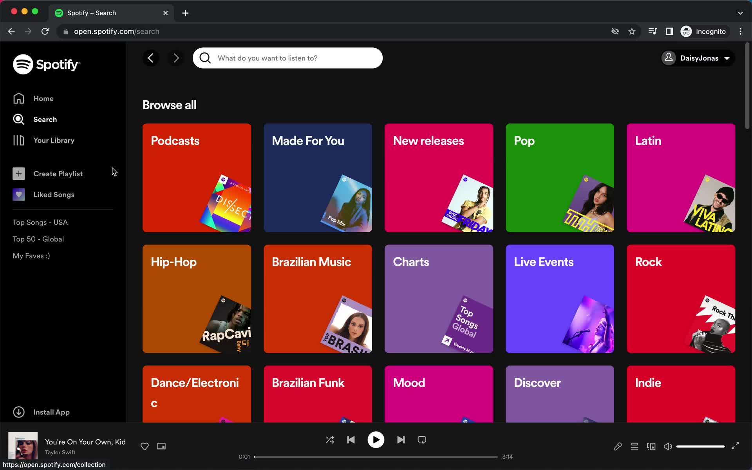752x470 pixels.
Task: Open My Faves :) playlist
Action: 31,256
